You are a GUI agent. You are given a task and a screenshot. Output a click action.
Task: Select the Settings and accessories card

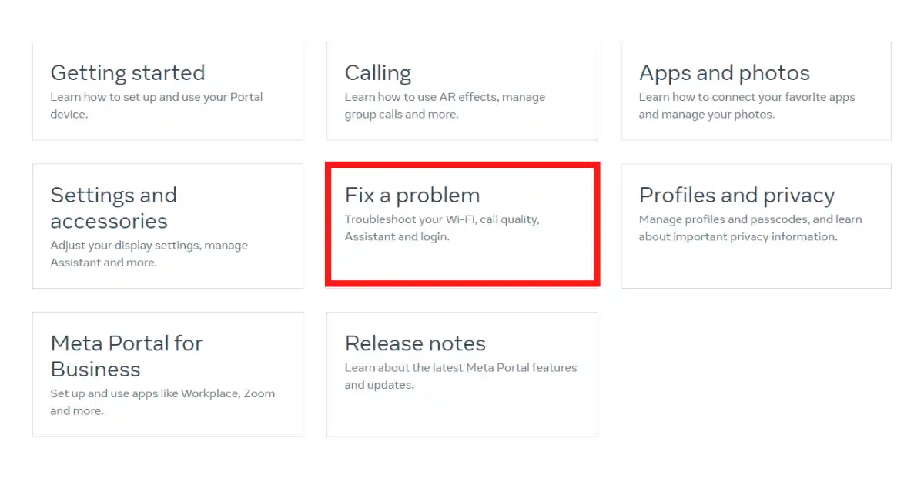[x=168, y=226]
